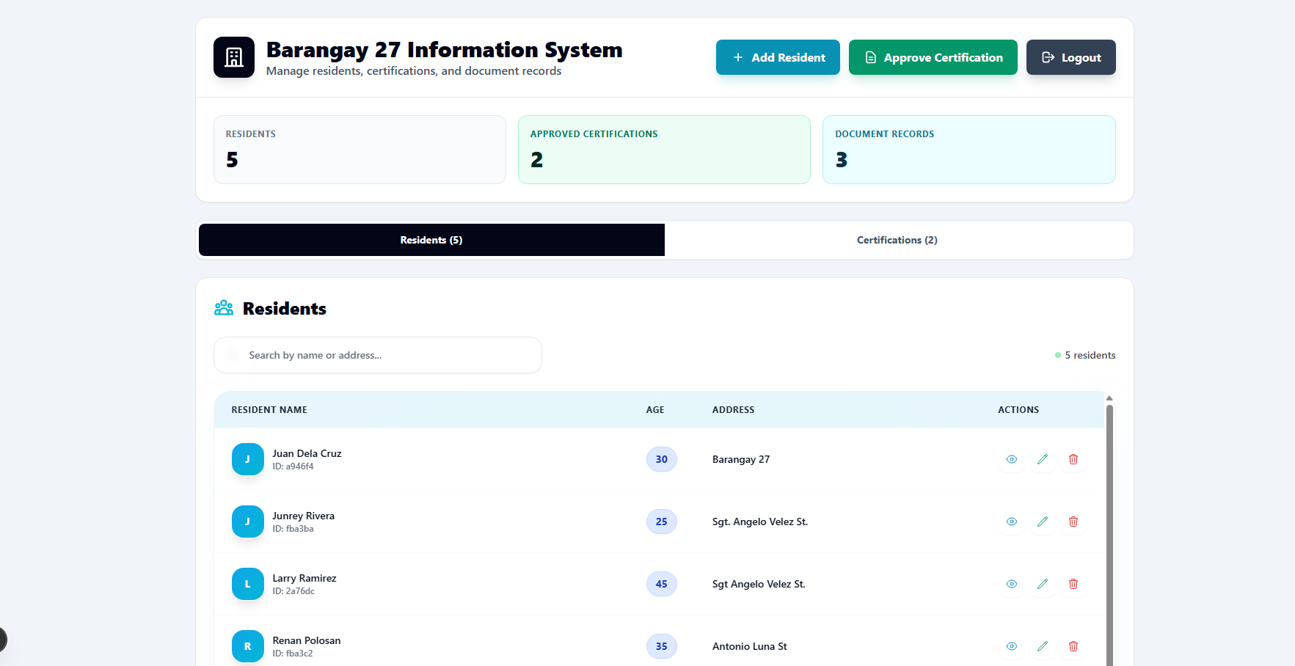
Task: Open Approve Certification dialog
Action: click(933, 57)
